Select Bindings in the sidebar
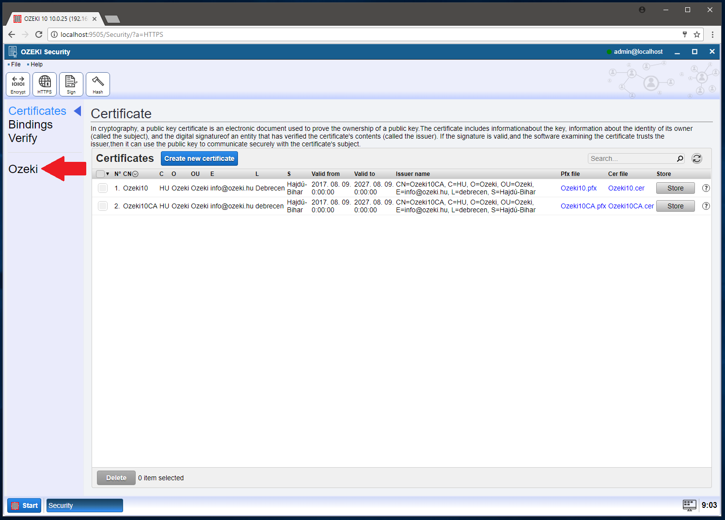 pos(31,125)
